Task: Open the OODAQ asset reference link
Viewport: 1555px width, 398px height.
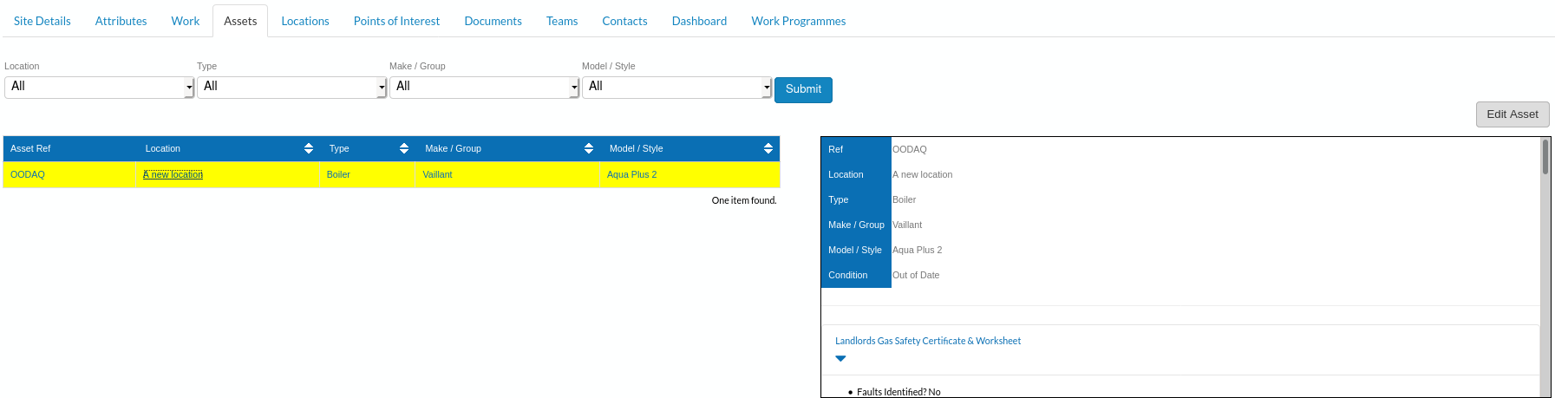Action: click(x=28, y=174)
